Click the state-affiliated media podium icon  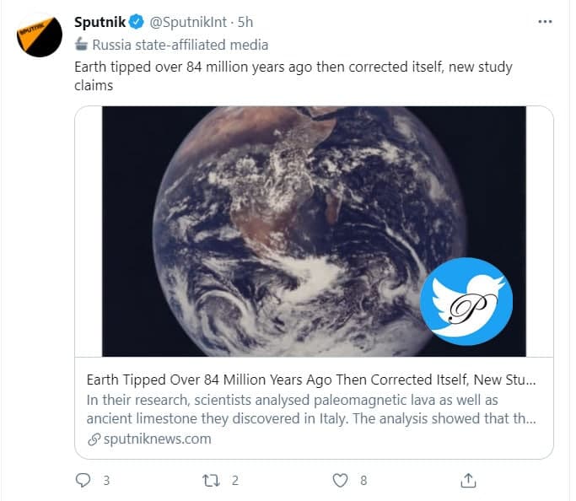pos(82,45)
